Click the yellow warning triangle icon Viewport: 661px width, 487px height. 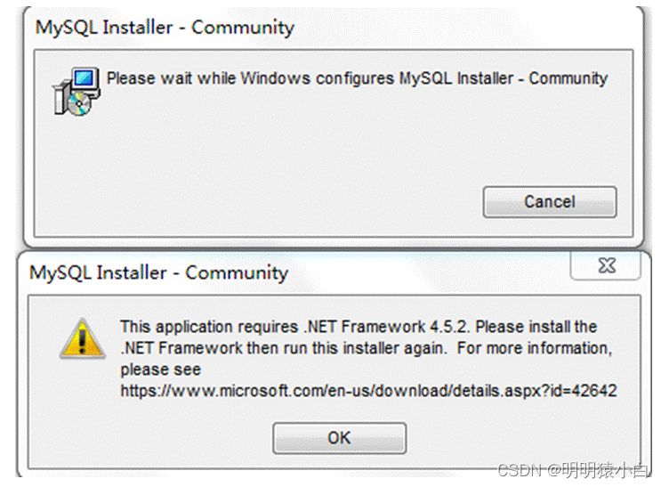82,338
